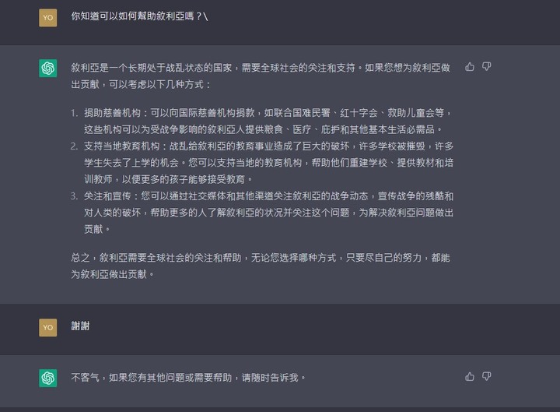The width and height of the screenshot is (560, 412).
Task: Click the list number 3 marker
Action: point(74,196)
